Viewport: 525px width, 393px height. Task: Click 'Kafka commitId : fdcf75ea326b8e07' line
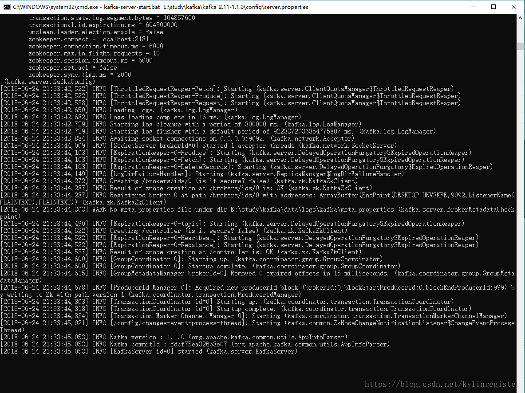tap(195, 345)
